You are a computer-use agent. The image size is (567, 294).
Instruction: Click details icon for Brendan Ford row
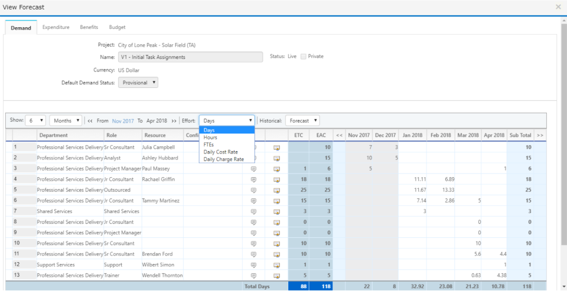coord(276,254)
